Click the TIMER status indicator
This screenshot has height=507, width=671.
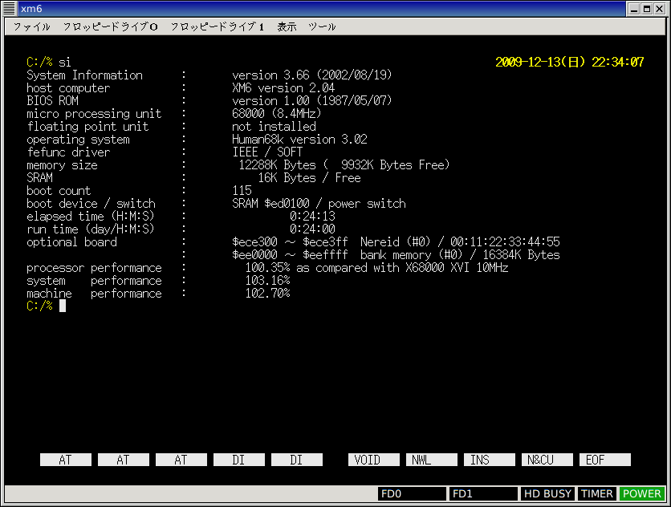pyautogui.click(x=597, y=493)
